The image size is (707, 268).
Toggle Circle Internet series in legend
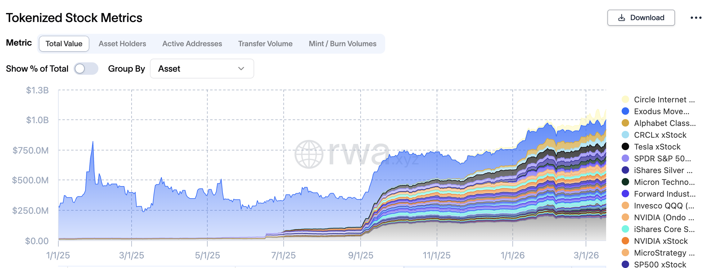coord(664,100)
